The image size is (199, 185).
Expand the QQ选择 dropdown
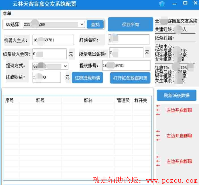(x=82, y=25)
